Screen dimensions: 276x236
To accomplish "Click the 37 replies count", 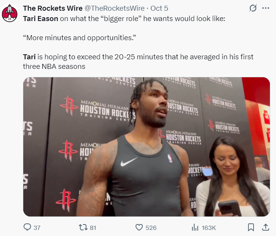I will point(37,228).
